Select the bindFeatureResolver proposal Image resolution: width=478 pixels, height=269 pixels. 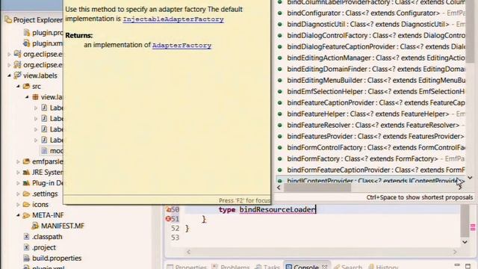click(x=371, y=125)
